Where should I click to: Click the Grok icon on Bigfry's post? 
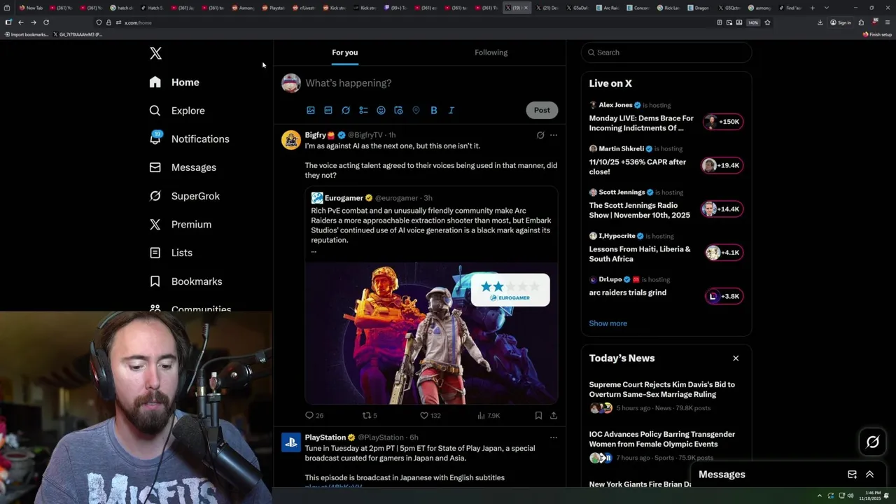point(540,135)
